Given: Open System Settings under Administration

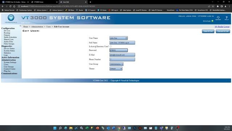Looking at the screenshot, I should click(10, 62).
